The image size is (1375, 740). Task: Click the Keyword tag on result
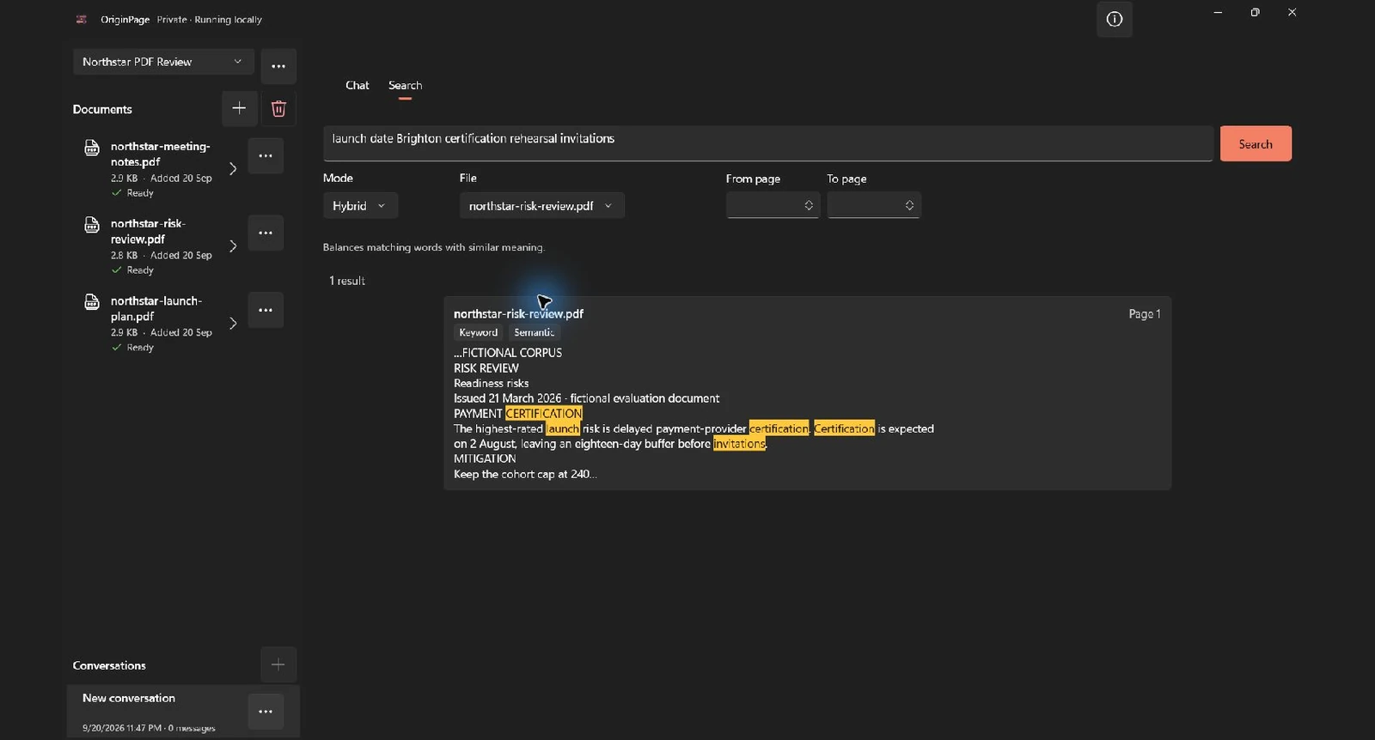479,333
